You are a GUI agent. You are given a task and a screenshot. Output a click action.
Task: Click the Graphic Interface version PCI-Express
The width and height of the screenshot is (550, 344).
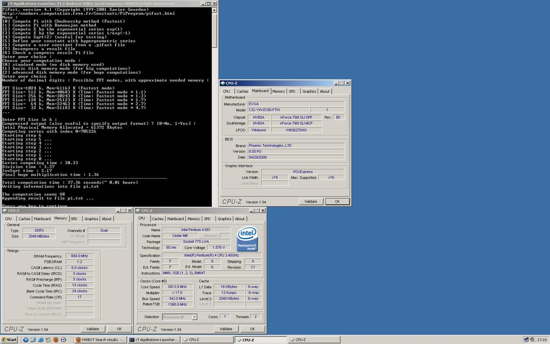[x=303, y=172]
